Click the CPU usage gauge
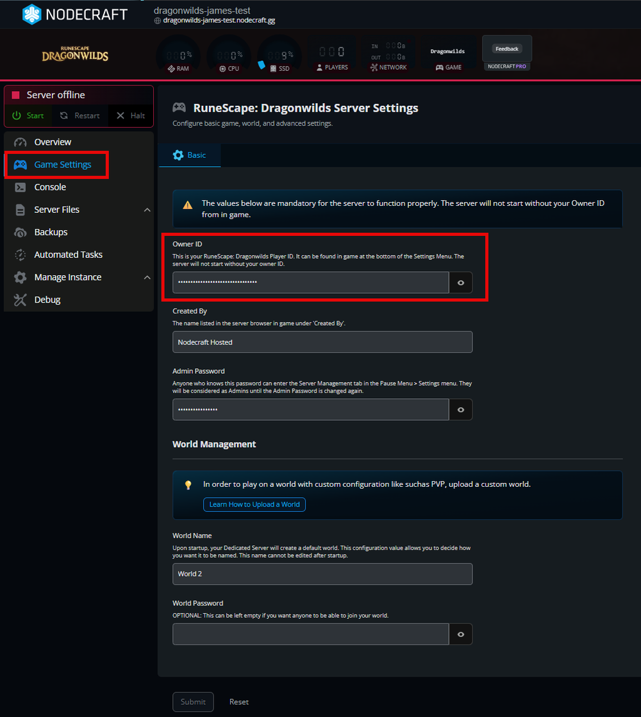641x717 pixels. pos(229,53)
